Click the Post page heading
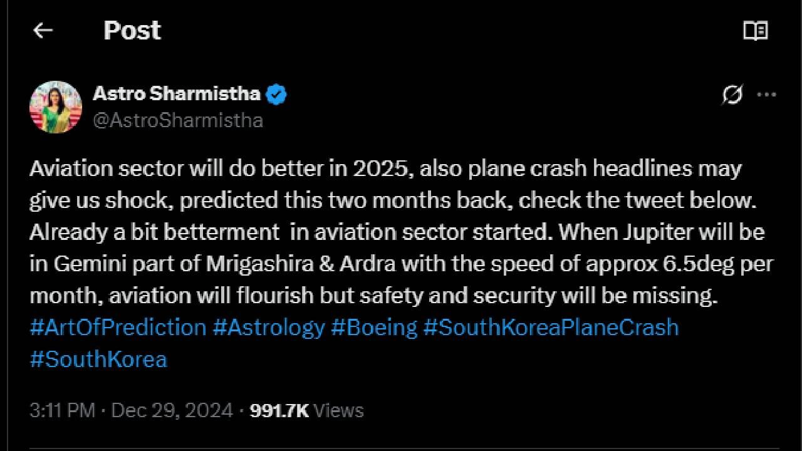Screen dimensions: 802x451 tap(132, 30)
